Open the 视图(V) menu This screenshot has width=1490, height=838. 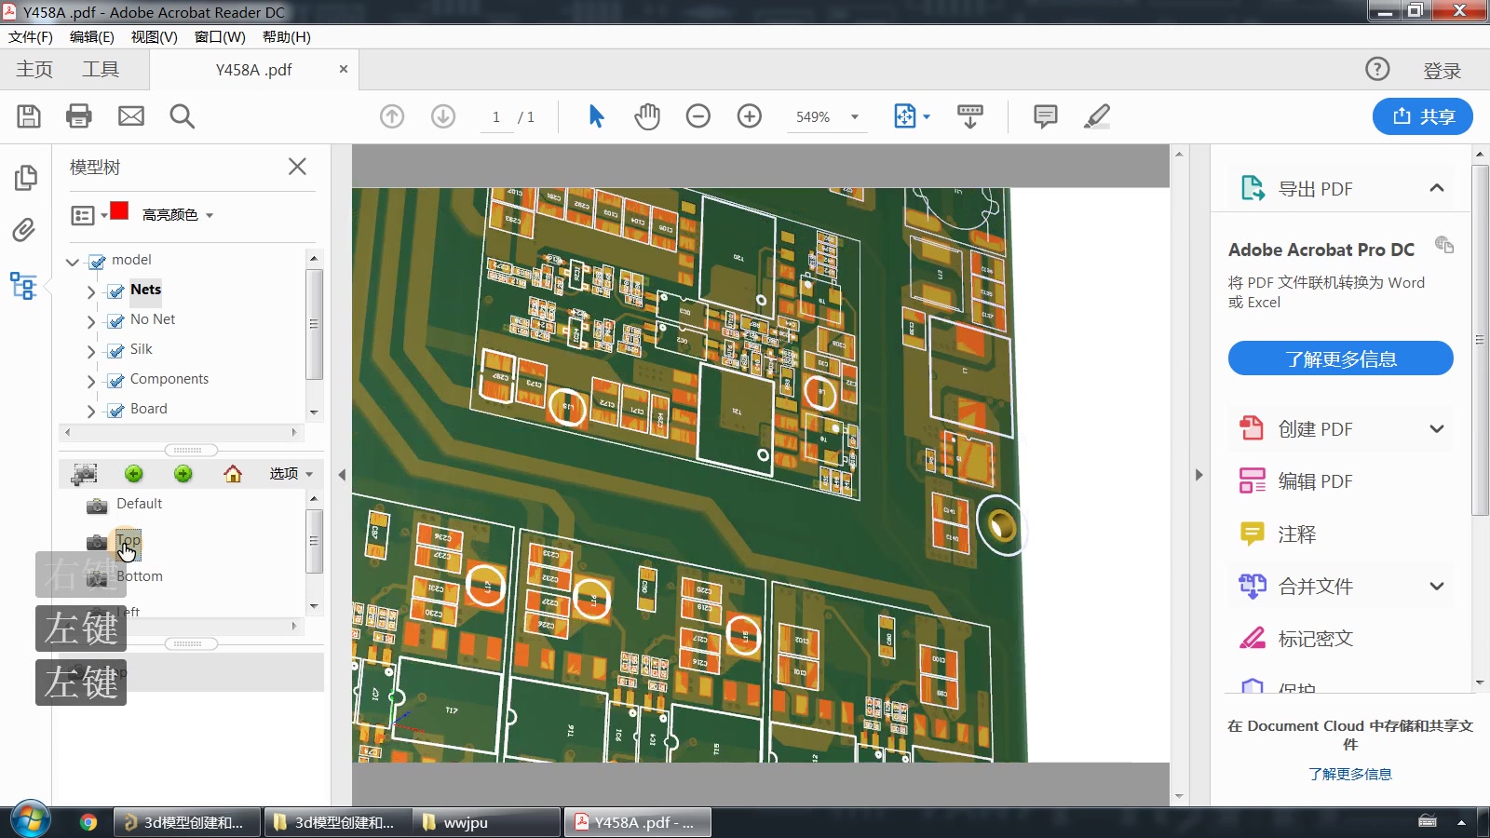click(x=155, y=37)
